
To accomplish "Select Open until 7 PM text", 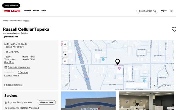I will click(10, 37).
